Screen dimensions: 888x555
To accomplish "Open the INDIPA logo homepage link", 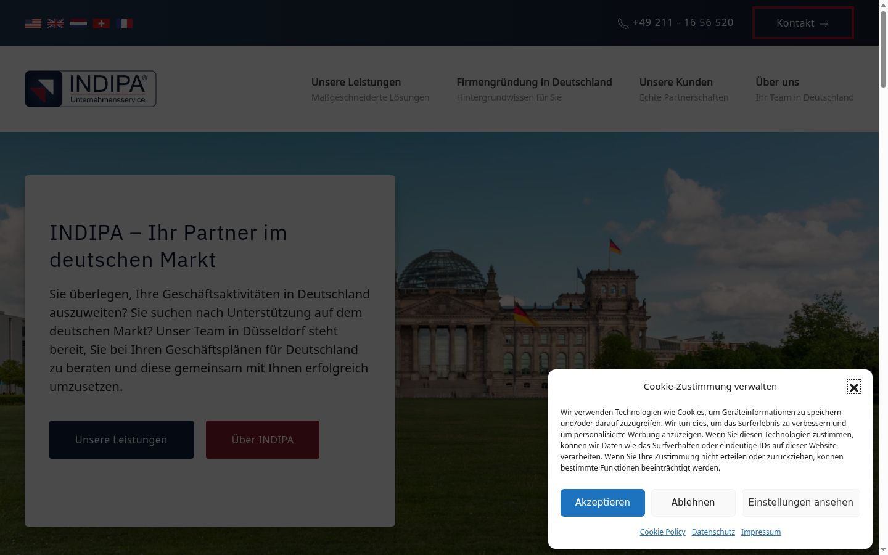I will (91, 89).
